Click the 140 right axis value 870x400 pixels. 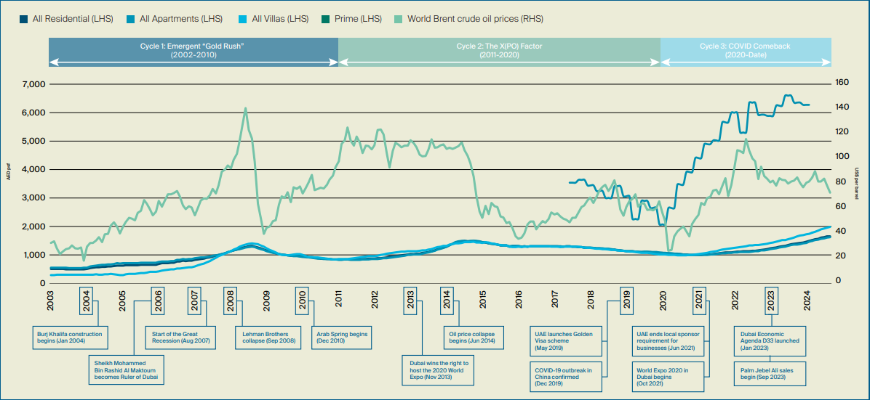pyautogui.click(x=842, y=107)
